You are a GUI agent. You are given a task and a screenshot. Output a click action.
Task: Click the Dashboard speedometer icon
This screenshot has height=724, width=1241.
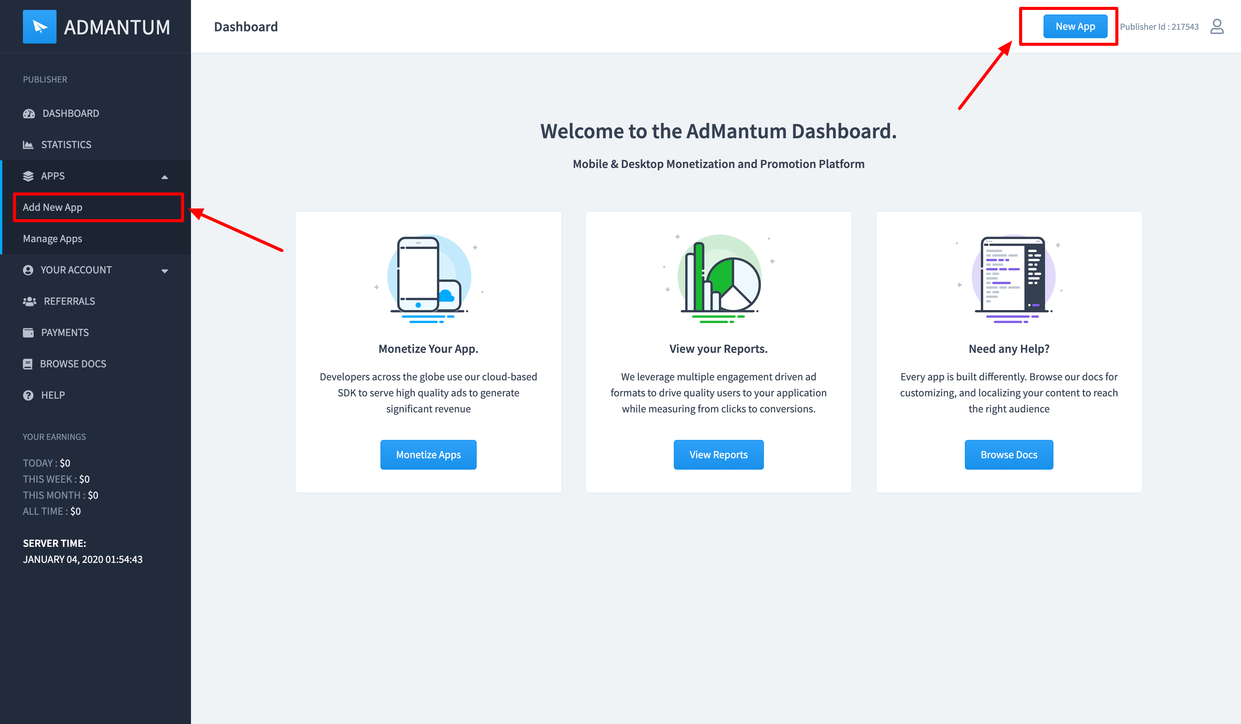[29, 114]
